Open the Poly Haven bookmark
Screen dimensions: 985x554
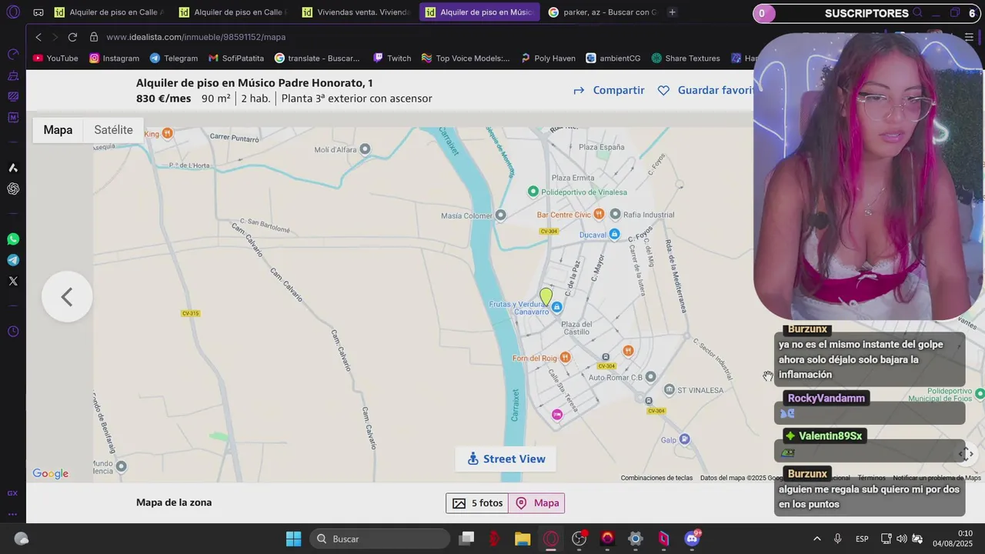[x=548, y=58]
